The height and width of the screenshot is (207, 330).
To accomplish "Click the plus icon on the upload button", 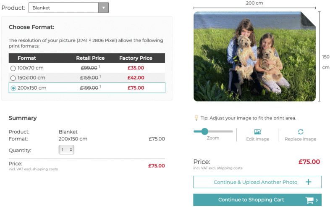I will 308,182.
